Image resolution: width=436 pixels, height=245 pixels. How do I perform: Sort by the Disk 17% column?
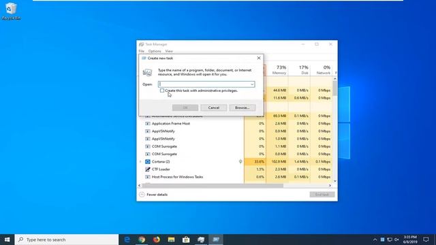pyautogui.click(x=299, y=69)
